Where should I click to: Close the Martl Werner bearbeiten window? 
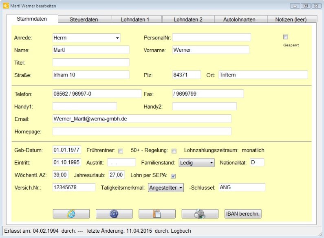[316, 6]
